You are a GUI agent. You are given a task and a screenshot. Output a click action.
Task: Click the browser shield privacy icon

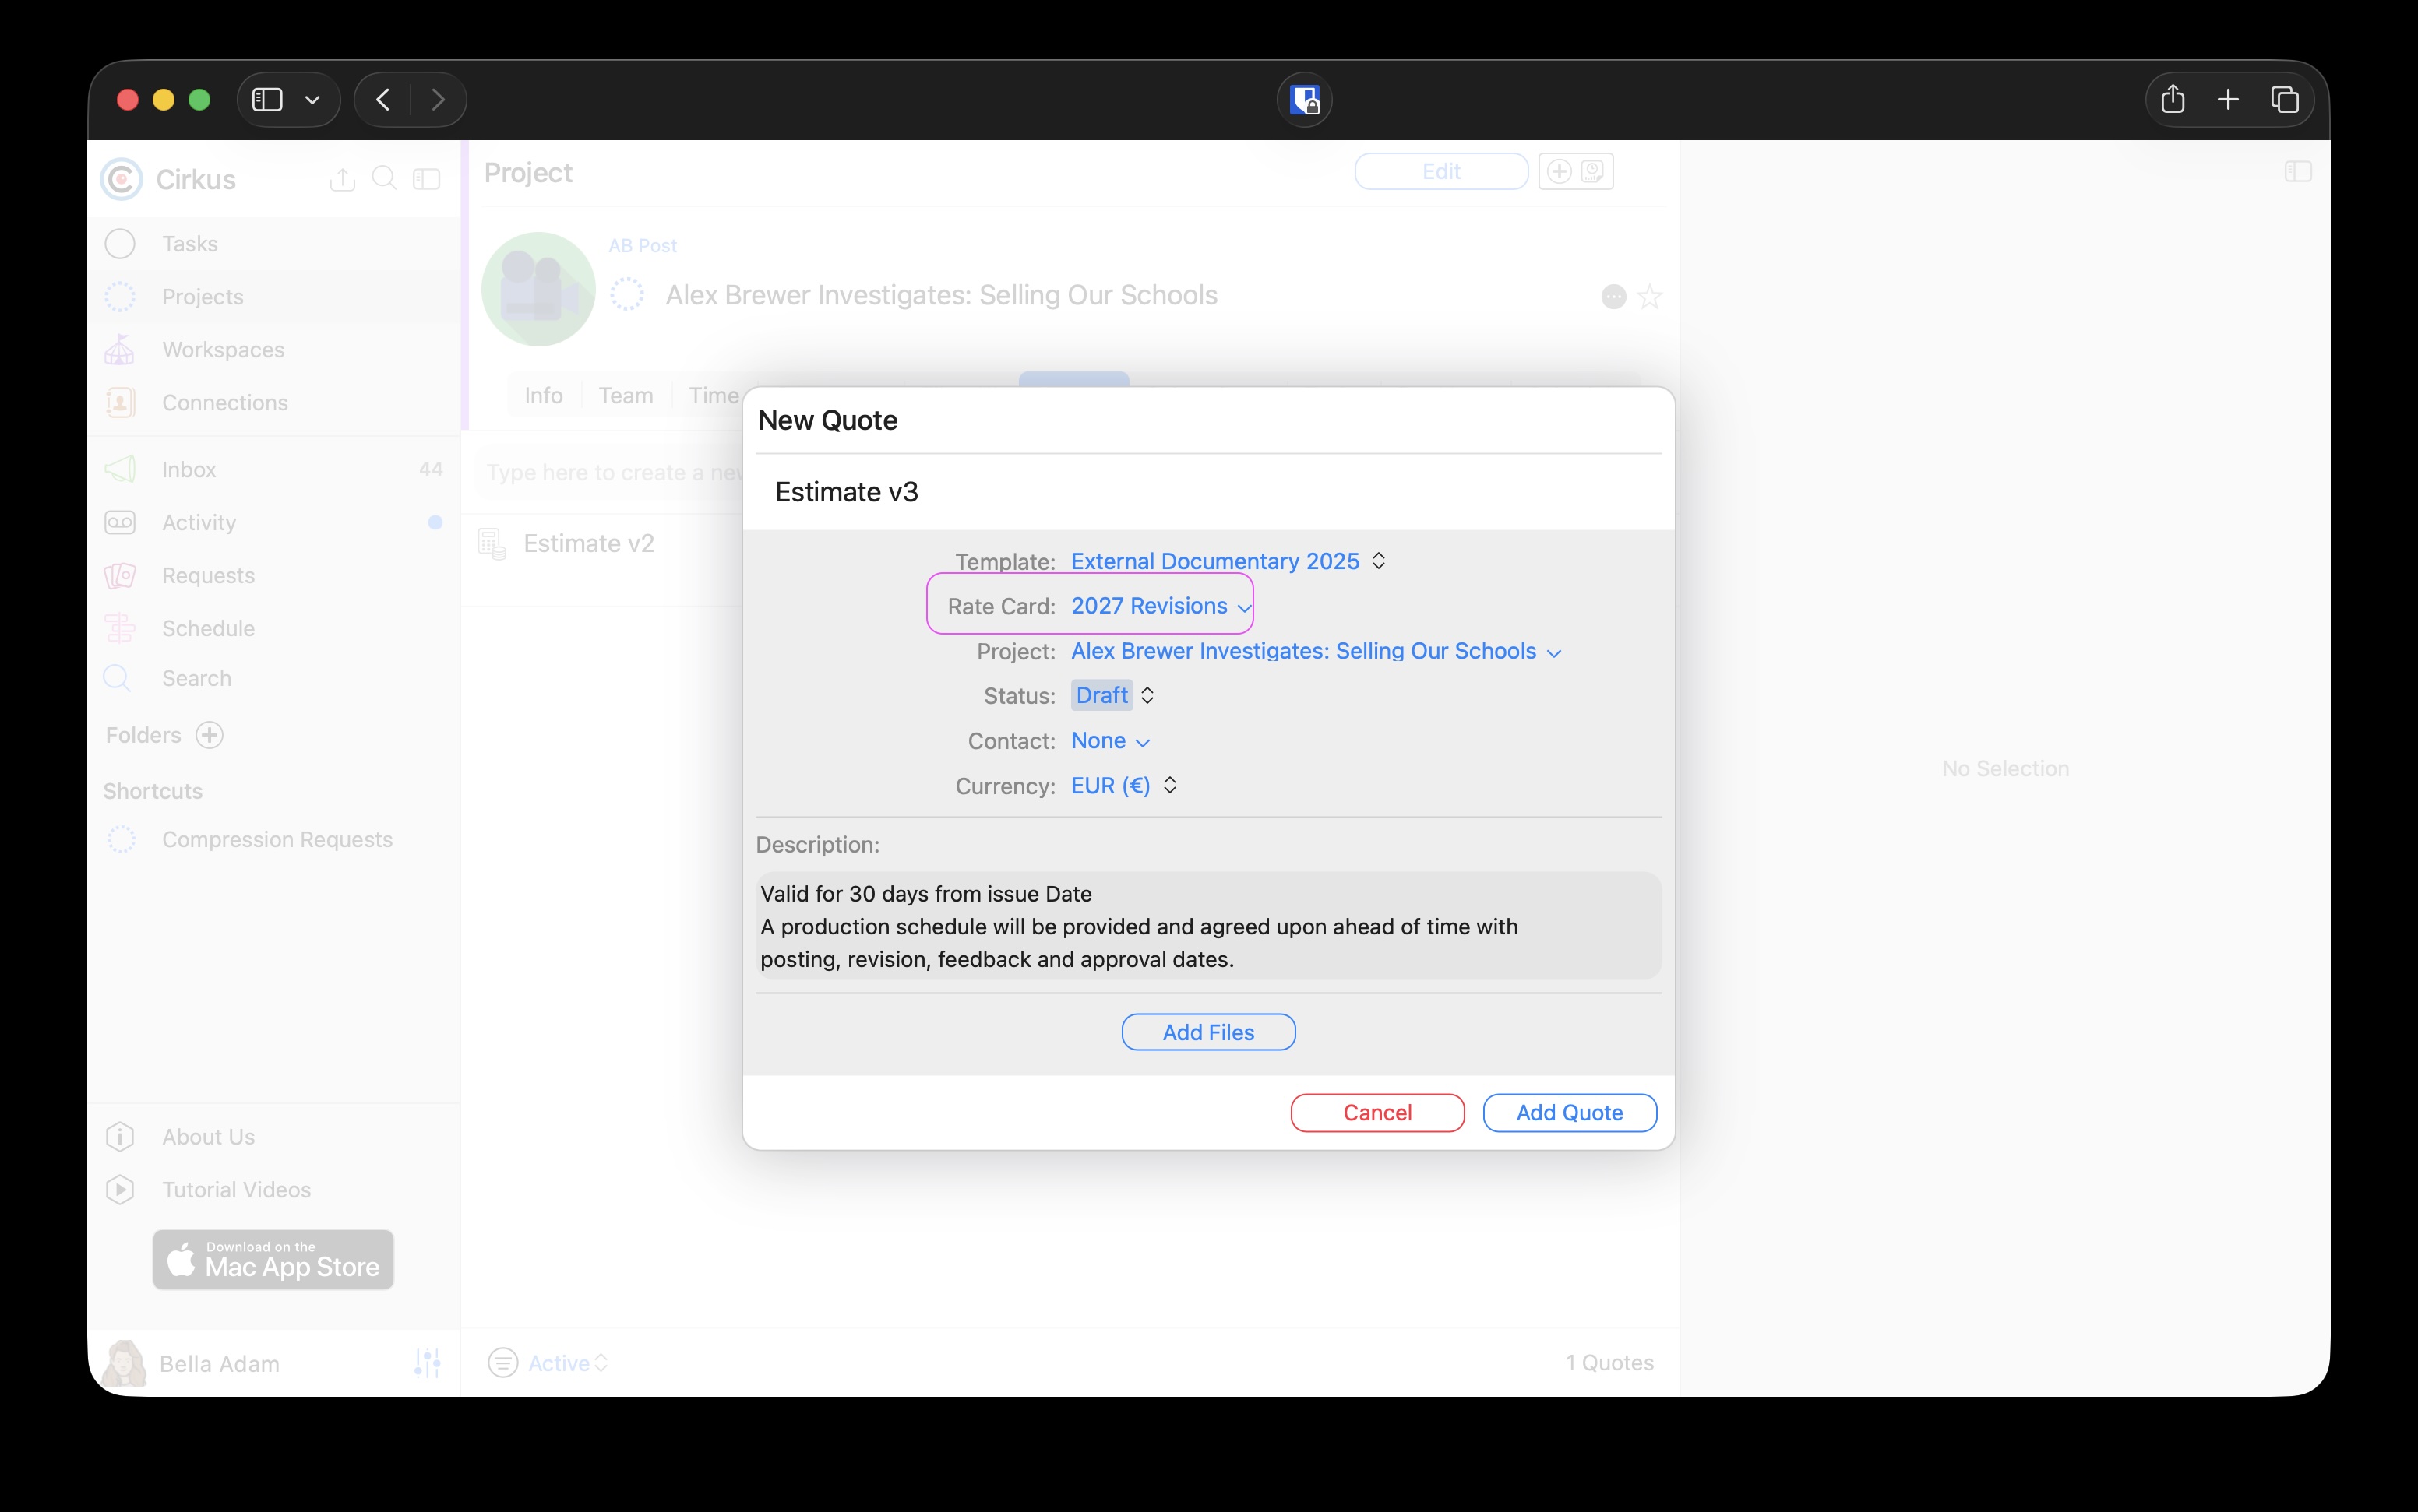point(1305,100)
